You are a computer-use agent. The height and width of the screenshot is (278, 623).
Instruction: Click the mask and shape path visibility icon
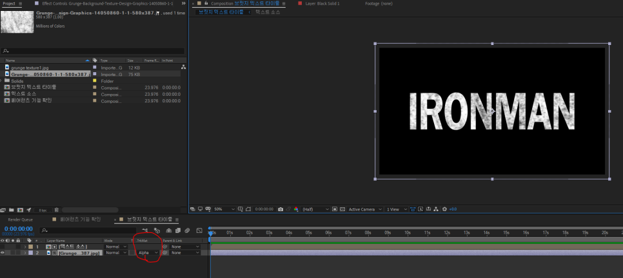coord(248,209)
